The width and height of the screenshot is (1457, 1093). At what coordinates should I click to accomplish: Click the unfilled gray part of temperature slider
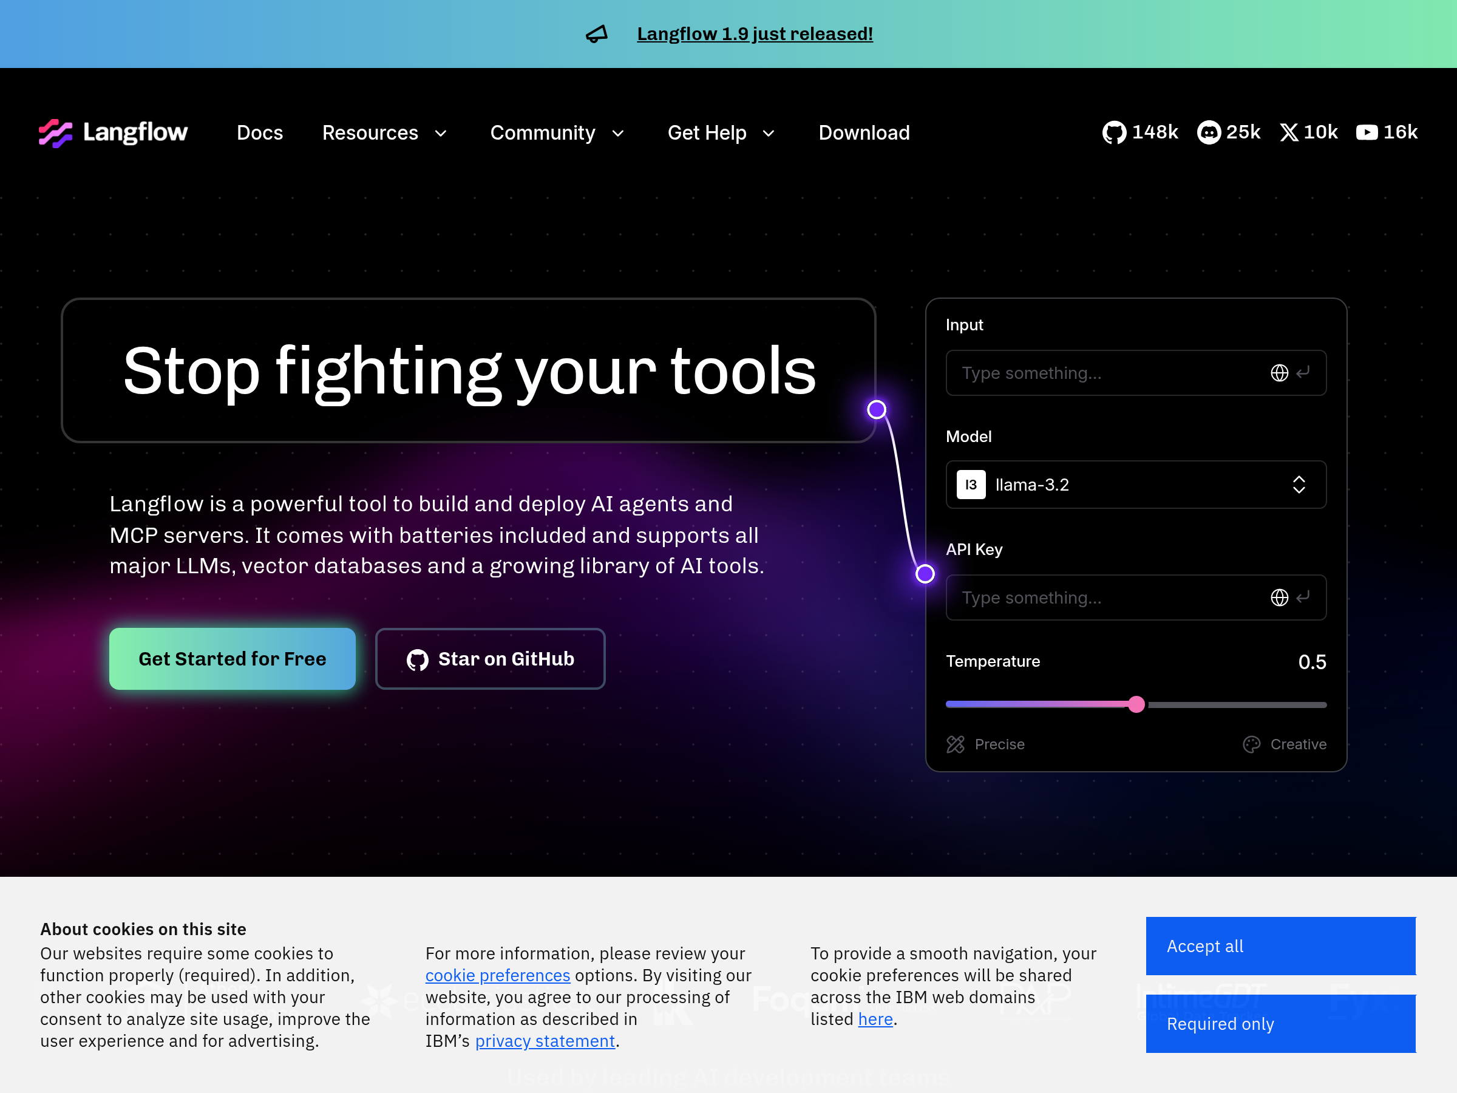[1237, 704]
